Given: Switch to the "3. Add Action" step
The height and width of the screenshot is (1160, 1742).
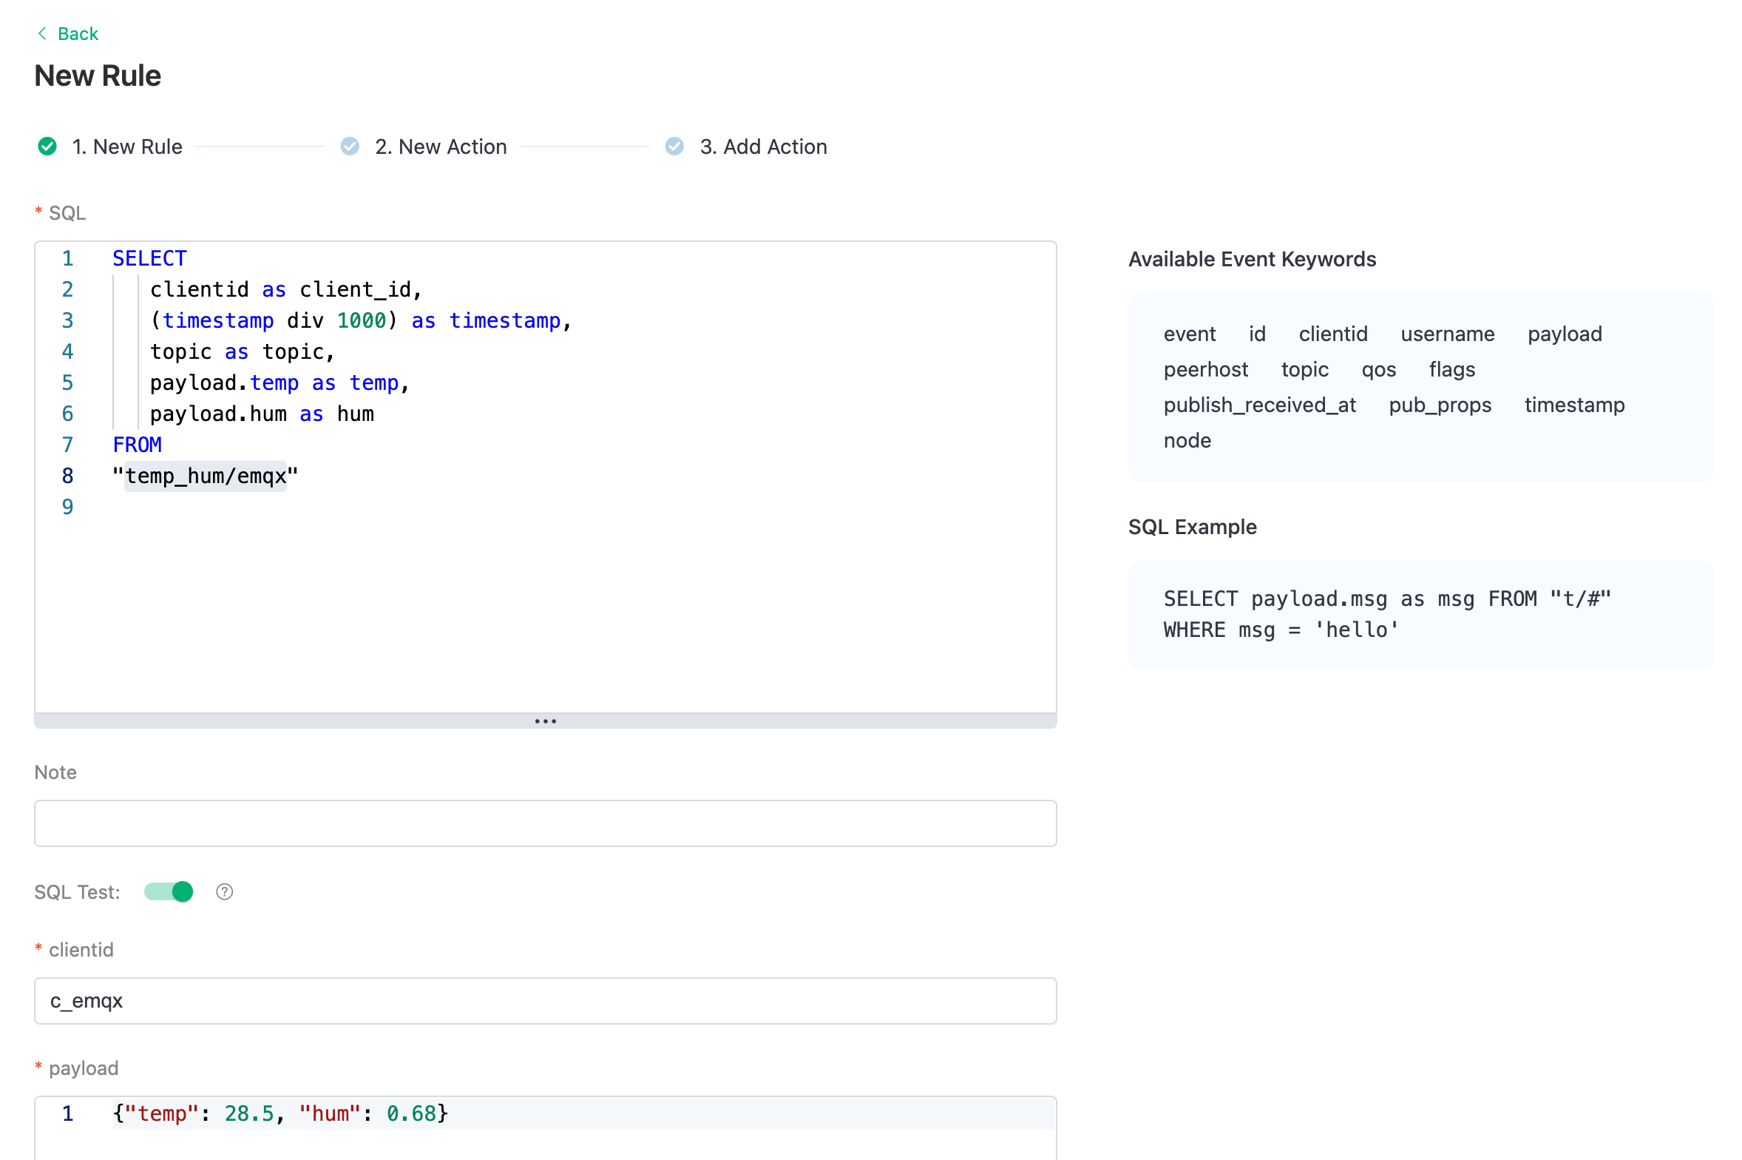Looking at the screenshot, I should pyautogui.click(x=763, y=146).
